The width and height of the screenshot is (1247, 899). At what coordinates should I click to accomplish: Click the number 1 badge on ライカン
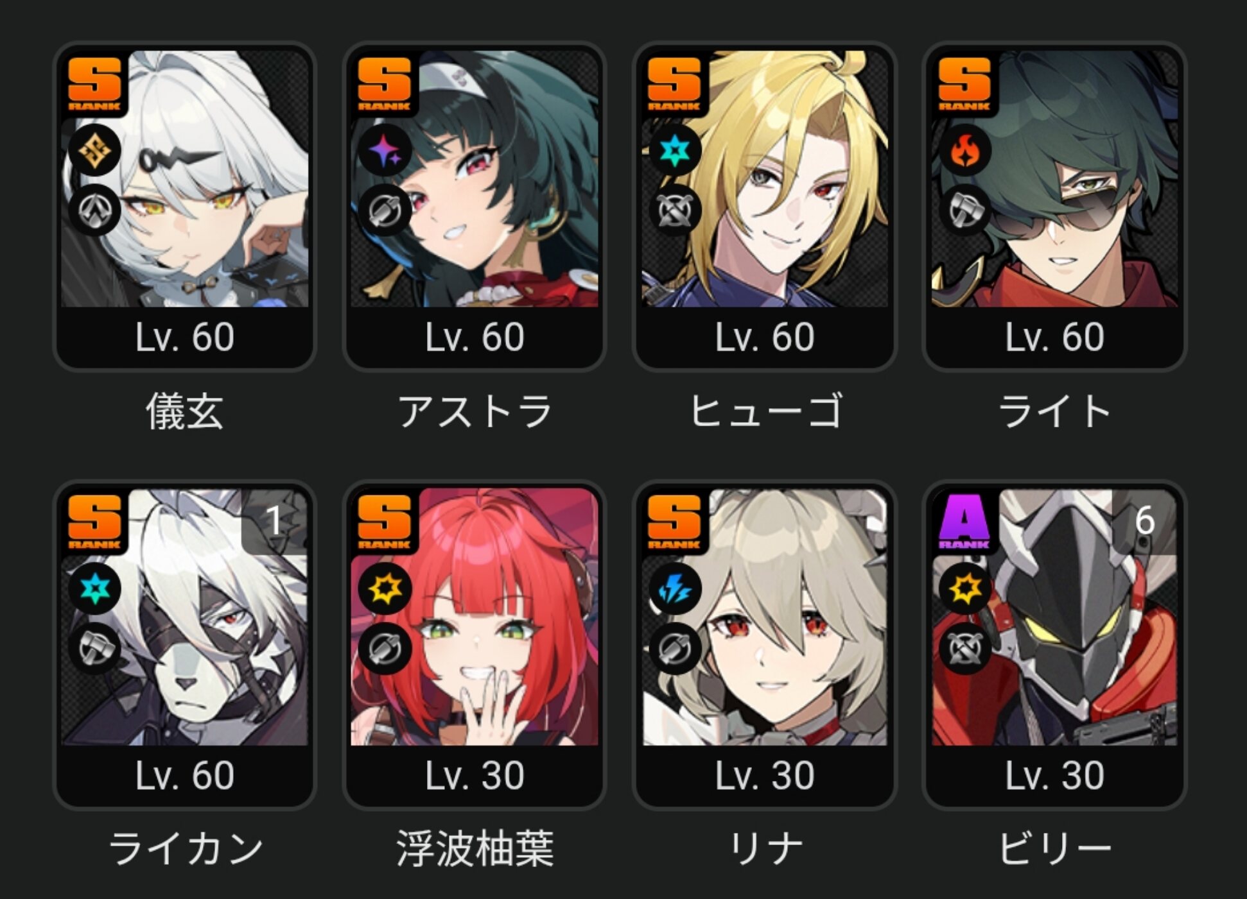(x=275, y=520)
